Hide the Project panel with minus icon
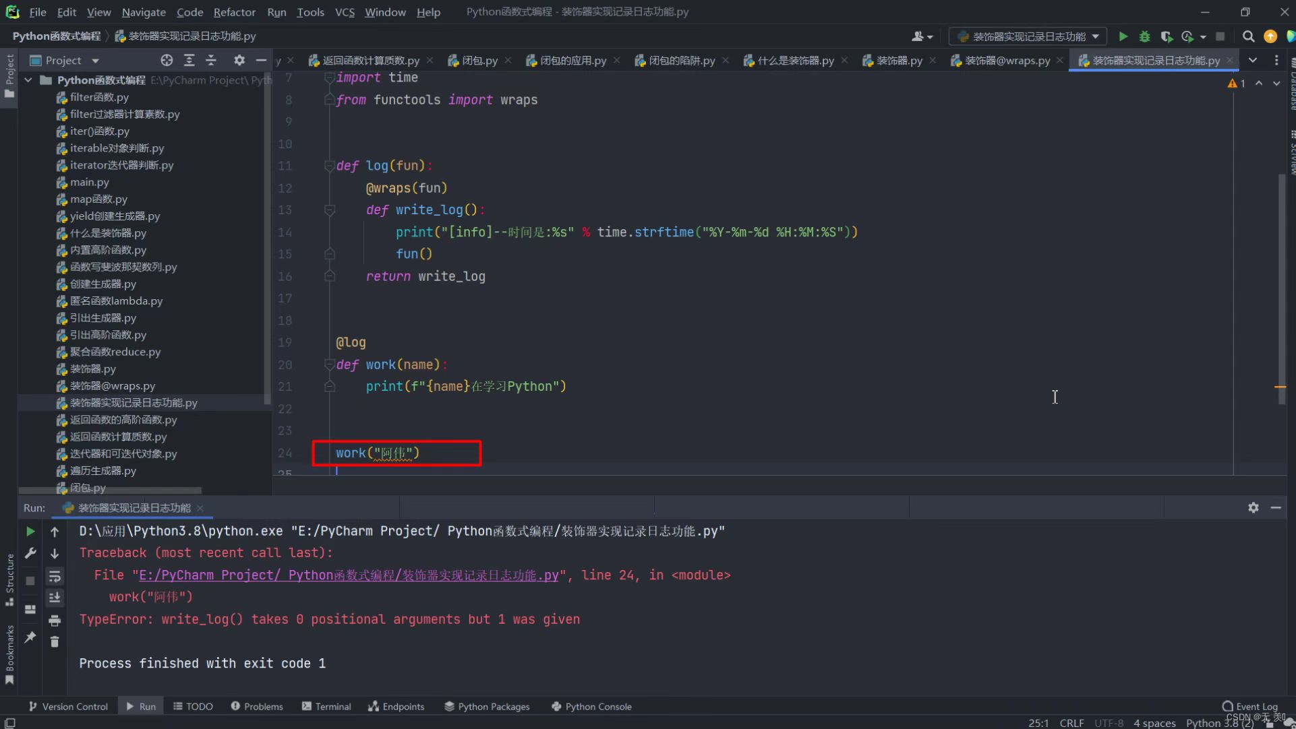Viewport: 1296px width, 729px height. (x=261, y=60)
